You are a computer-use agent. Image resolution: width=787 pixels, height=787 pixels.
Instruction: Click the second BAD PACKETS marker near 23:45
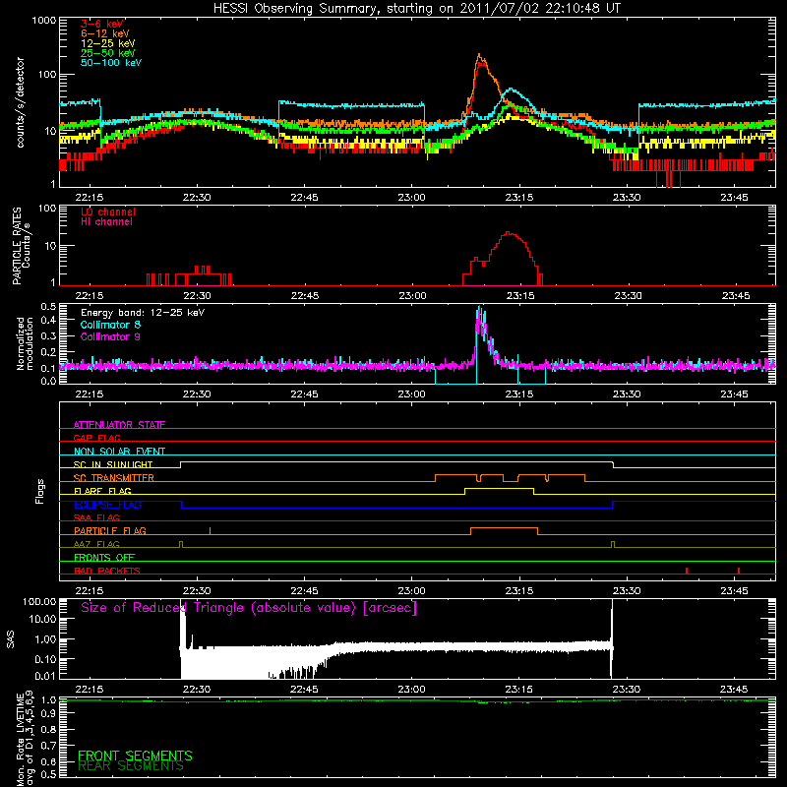click(x=739, y=571)
